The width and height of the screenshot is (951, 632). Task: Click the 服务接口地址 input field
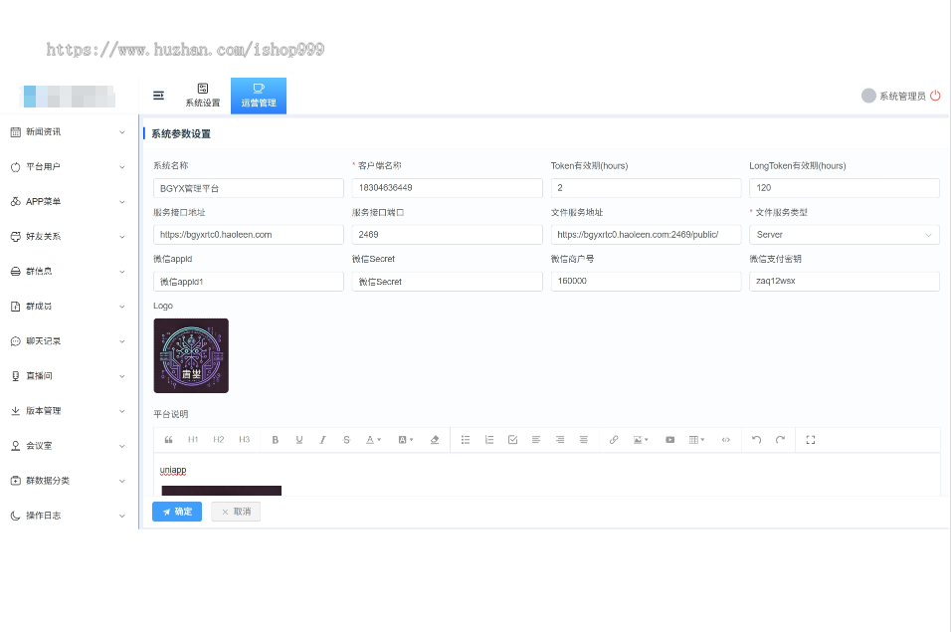pyautogui.click(x=249, y=235)
